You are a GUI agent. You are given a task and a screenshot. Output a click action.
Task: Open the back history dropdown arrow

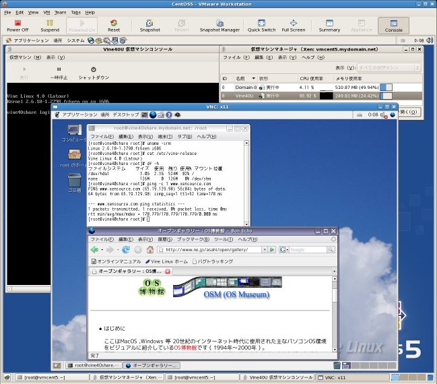click(102, 250)
